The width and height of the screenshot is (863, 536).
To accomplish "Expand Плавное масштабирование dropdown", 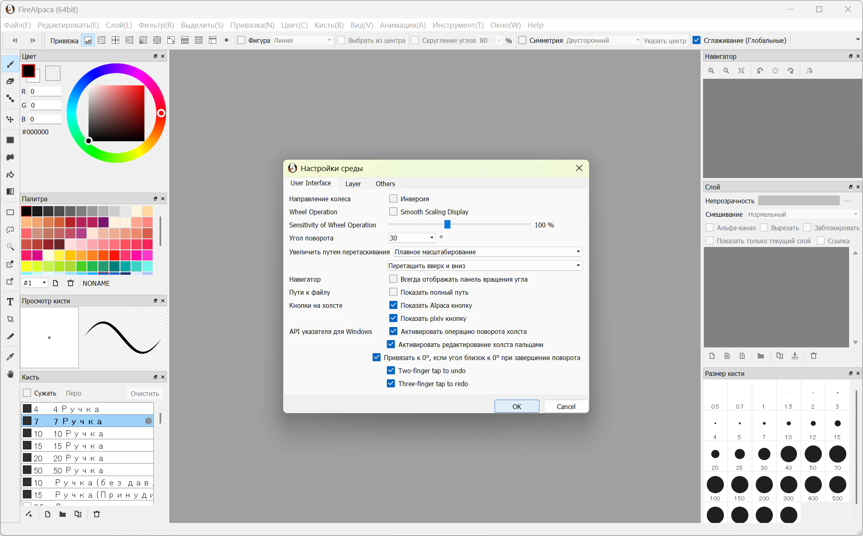I will [488, 252].
